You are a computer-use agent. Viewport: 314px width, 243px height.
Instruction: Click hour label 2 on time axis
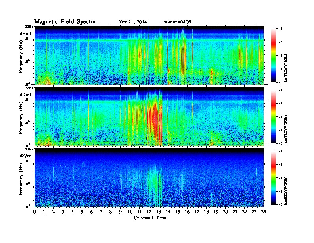click(x=54, y=212)
